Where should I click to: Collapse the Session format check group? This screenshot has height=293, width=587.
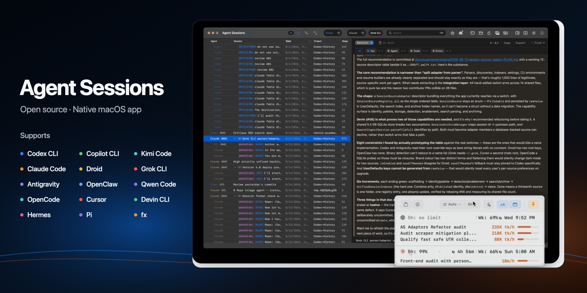tap(235, 196)
